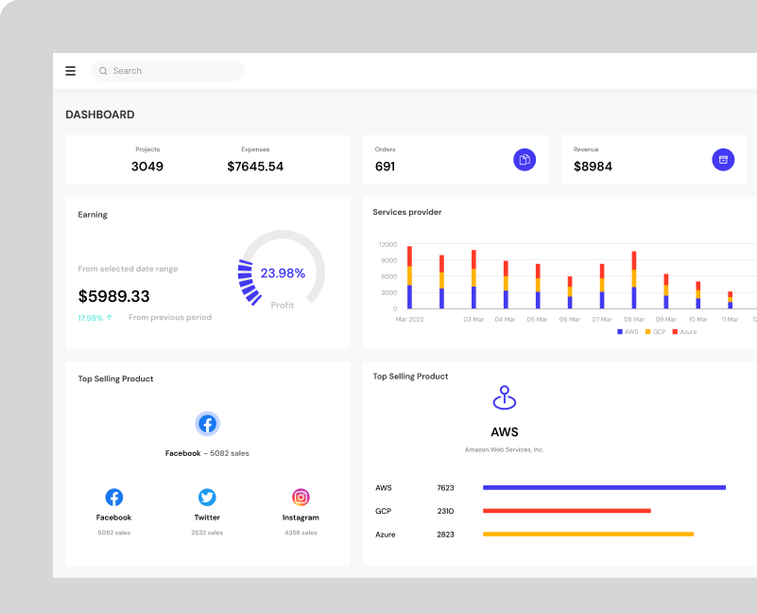Toggle Azure series in chart legend

point(684,332)
